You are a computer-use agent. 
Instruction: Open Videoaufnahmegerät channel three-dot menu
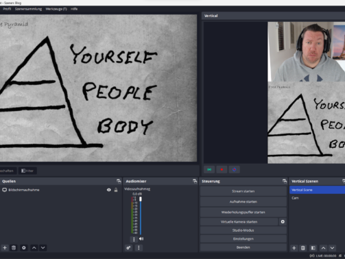(x=134, y=239)
